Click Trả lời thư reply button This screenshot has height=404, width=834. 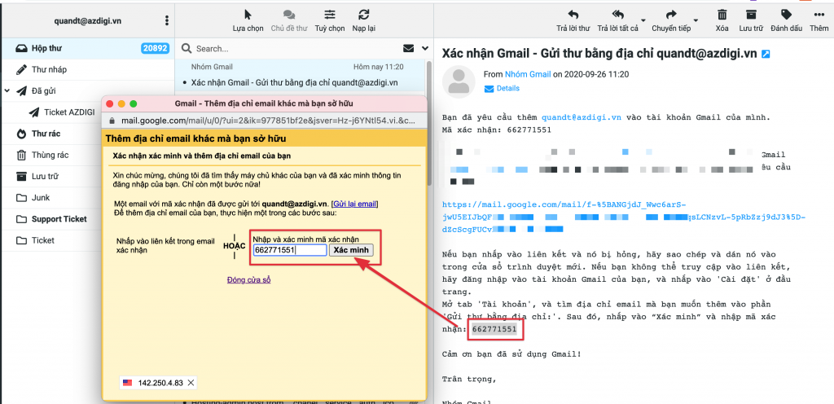(573, 20)
